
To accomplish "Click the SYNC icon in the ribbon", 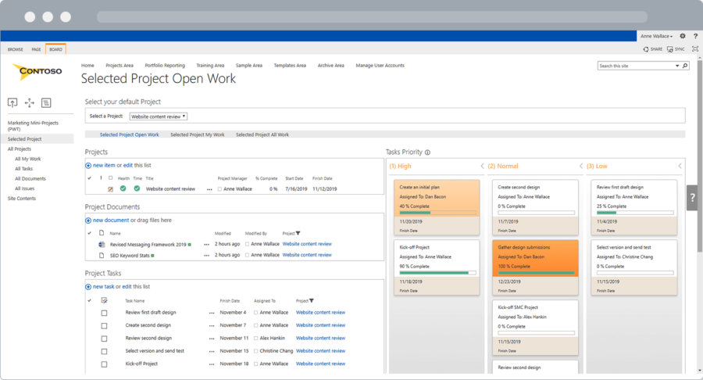I will click(676, 48).
